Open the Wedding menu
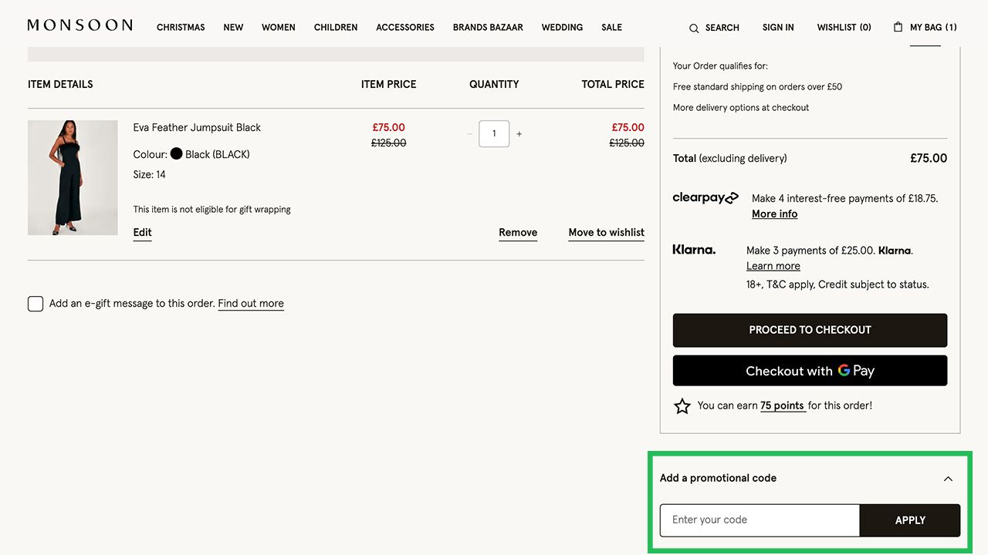988x555 pixels. [x=562, y=27]
